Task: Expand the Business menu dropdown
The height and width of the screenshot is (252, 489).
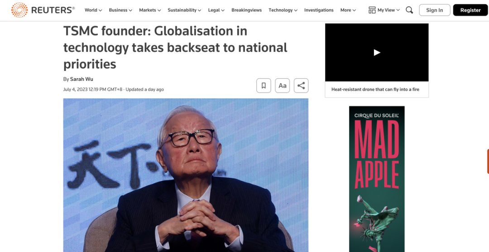Action: (120, 10)
